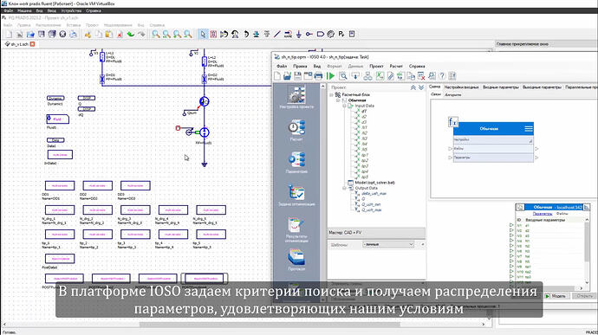Open the 'Параметры' link in Обычная panel
This screenshot has height=335, width=598.
click(x=542, y=214)
